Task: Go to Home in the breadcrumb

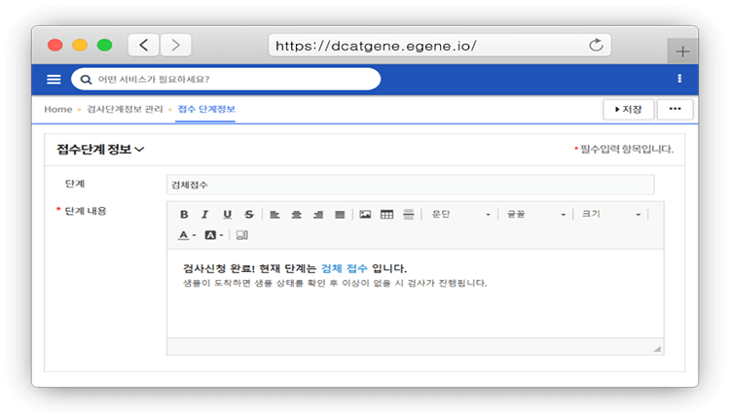Action: (57, 110)
